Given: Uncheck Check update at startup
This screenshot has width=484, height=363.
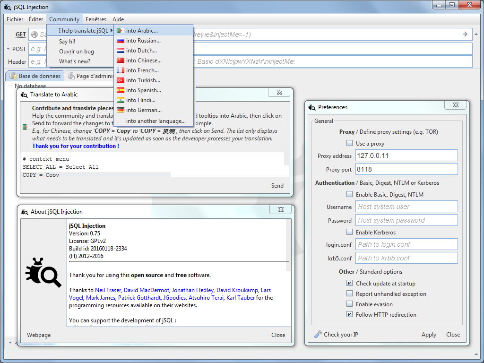Looking at the screenshot, I should click(349, 283).
